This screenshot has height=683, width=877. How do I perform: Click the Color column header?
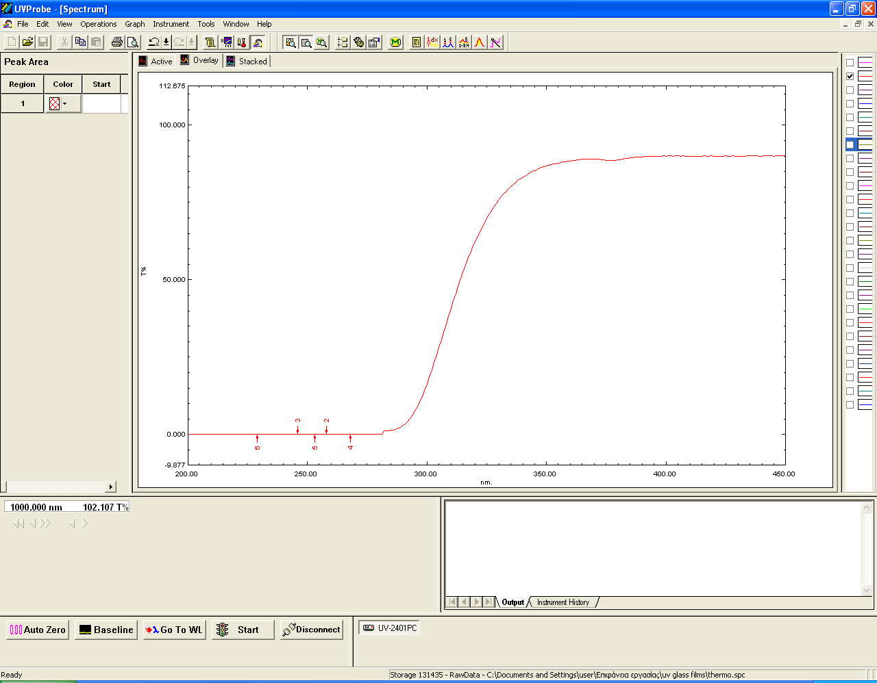pos(63,84)
